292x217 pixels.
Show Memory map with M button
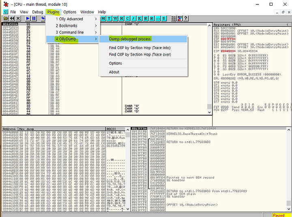click(x=103, y=18)
